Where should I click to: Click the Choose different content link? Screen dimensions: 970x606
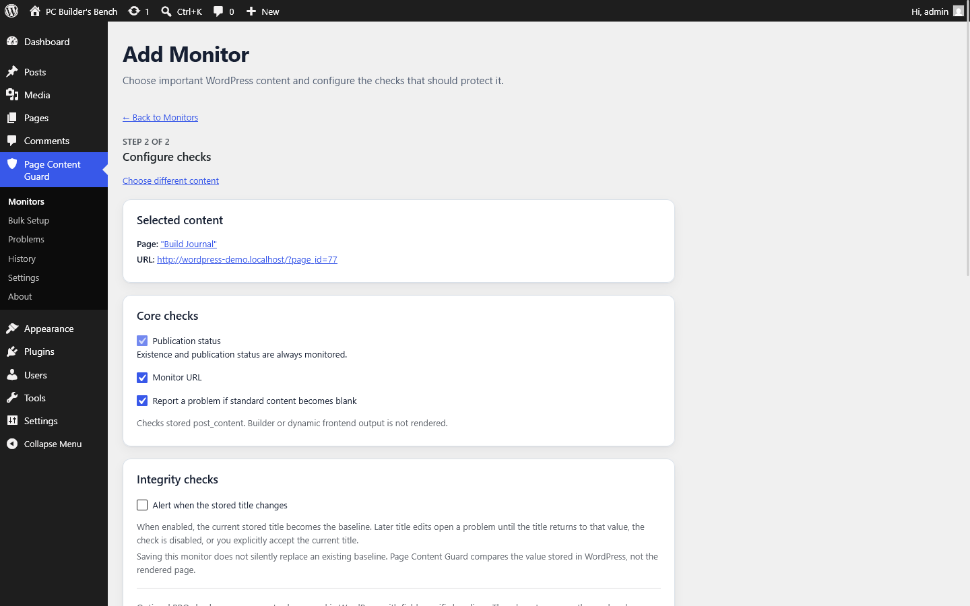click(x=170, y=180)
